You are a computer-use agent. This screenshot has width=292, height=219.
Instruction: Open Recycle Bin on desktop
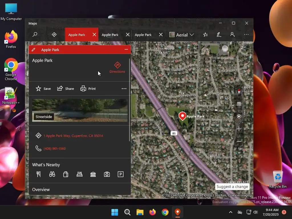(278, 180)
